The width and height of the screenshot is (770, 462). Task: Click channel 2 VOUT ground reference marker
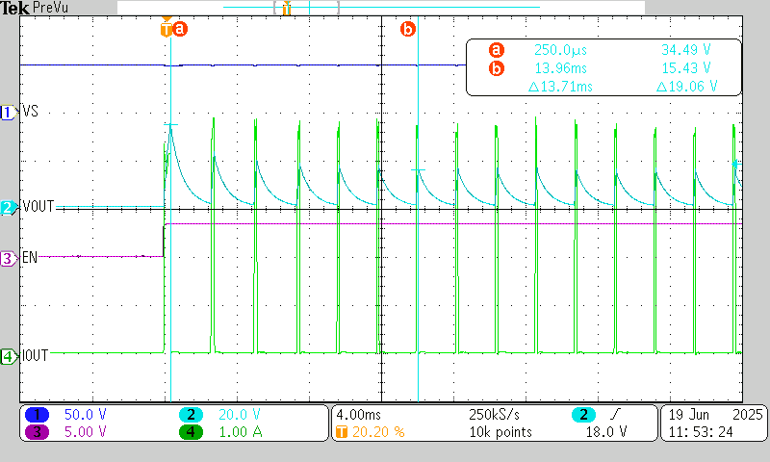[x=9, y=207]
